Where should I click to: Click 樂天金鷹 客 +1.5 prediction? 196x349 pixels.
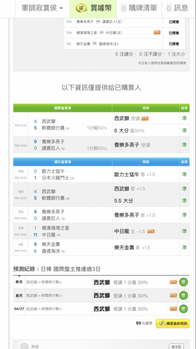[x=132, y=247]
